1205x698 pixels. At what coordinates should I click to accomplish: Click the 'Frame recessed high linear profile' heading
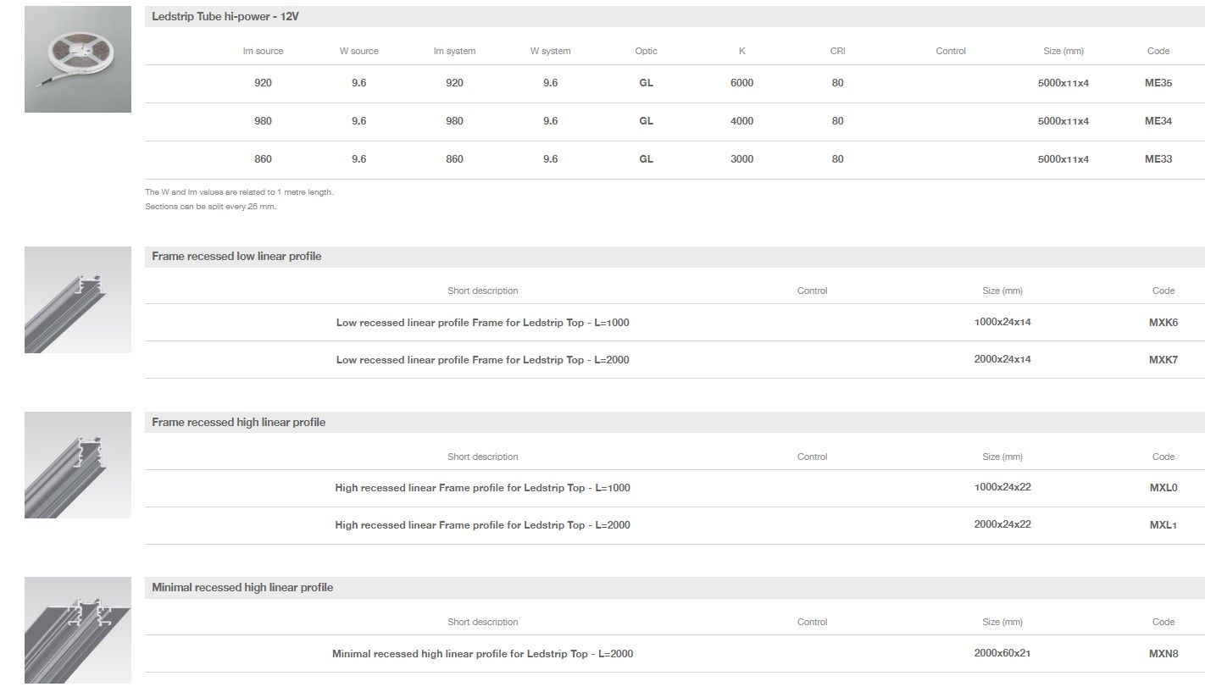point(238,422)
